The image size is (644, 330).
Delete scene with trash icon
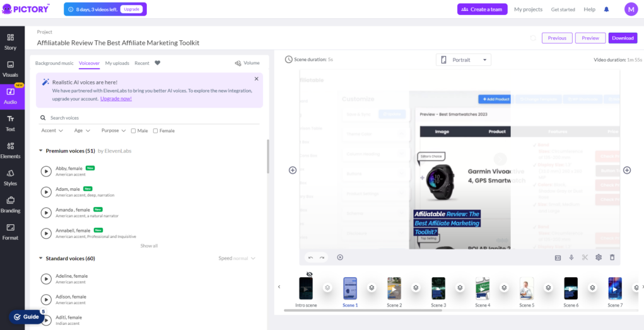(612, 258)
